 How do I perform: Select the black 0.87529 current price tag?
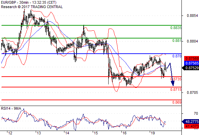pyautogui.click(x=191, y=68)
